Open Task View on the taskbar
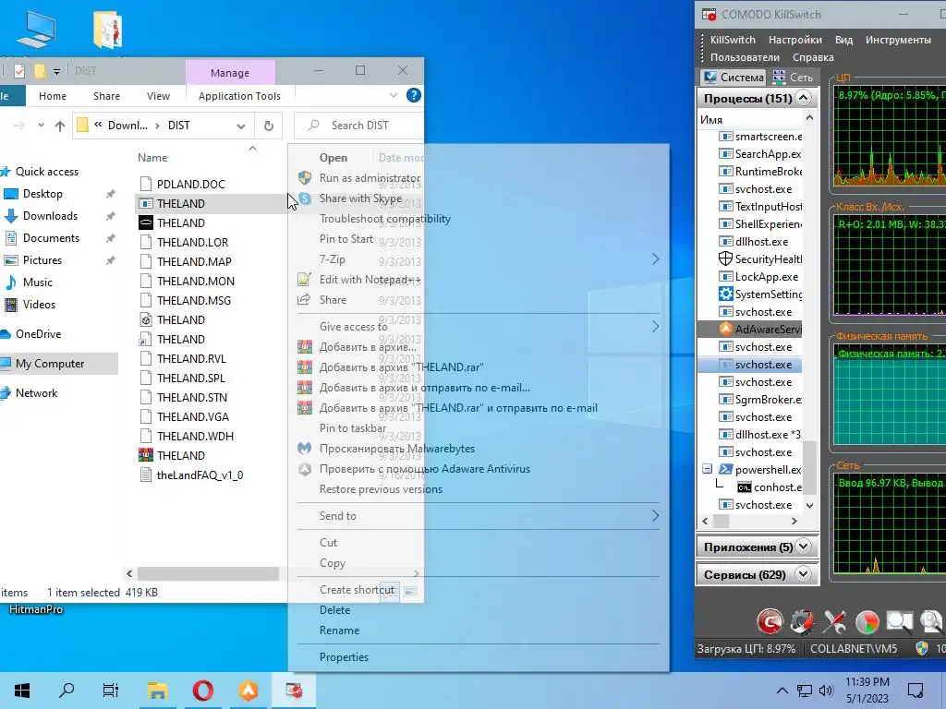Image resolution: width=946 pixels, height=709 pixels. (x=111, y=690)
